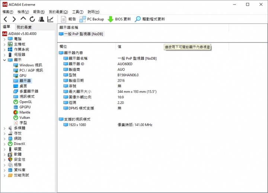268x193 pixels.
Task: Go forward with the right arrow toolbar icon
Action: (14, 19)
